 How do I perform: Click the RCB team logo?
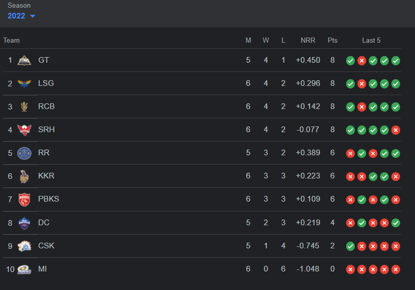(x=24, y=106)
